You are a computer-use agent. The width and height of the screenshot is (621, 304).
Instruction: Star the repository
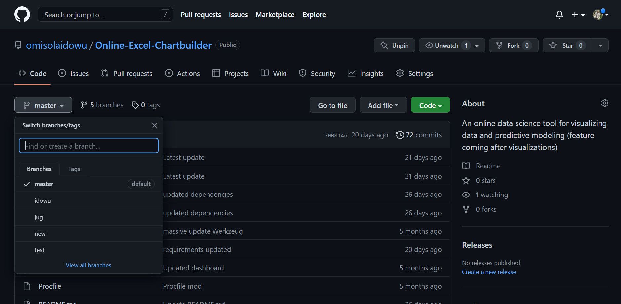click(566, 45)
